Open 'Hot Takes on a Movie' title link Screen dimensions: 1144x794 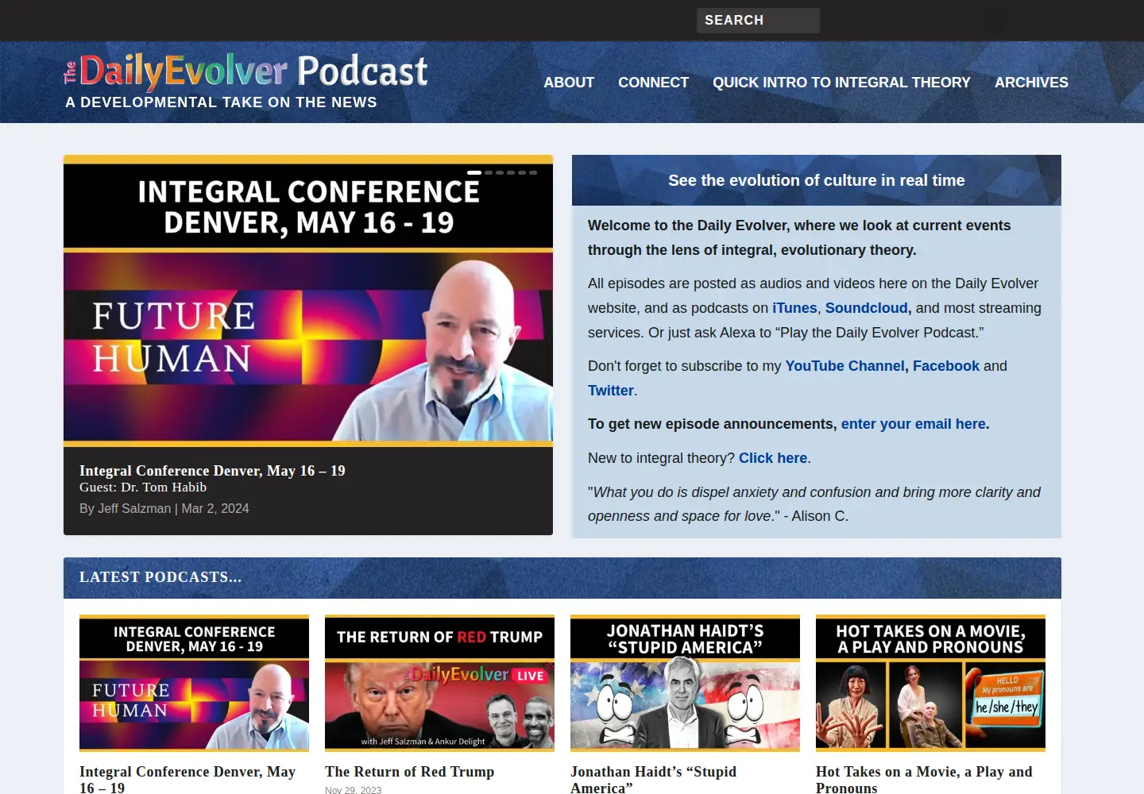pos(924,780)
